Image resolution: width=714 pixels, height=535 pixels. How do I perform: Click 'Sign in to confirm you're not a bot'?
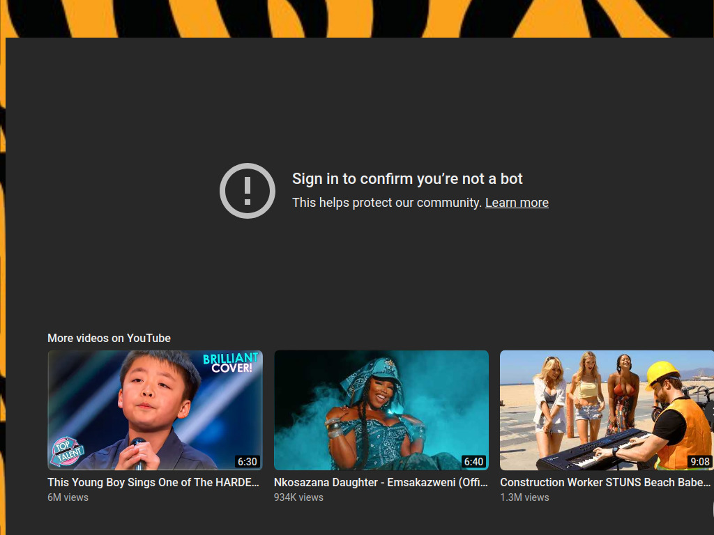tap(407, 179)
